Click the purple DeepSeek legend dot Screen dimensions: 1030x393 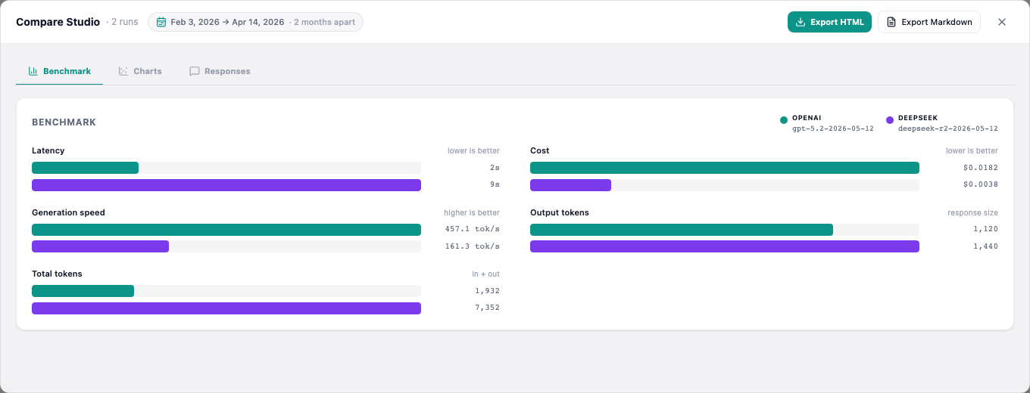tap(890, 120)
